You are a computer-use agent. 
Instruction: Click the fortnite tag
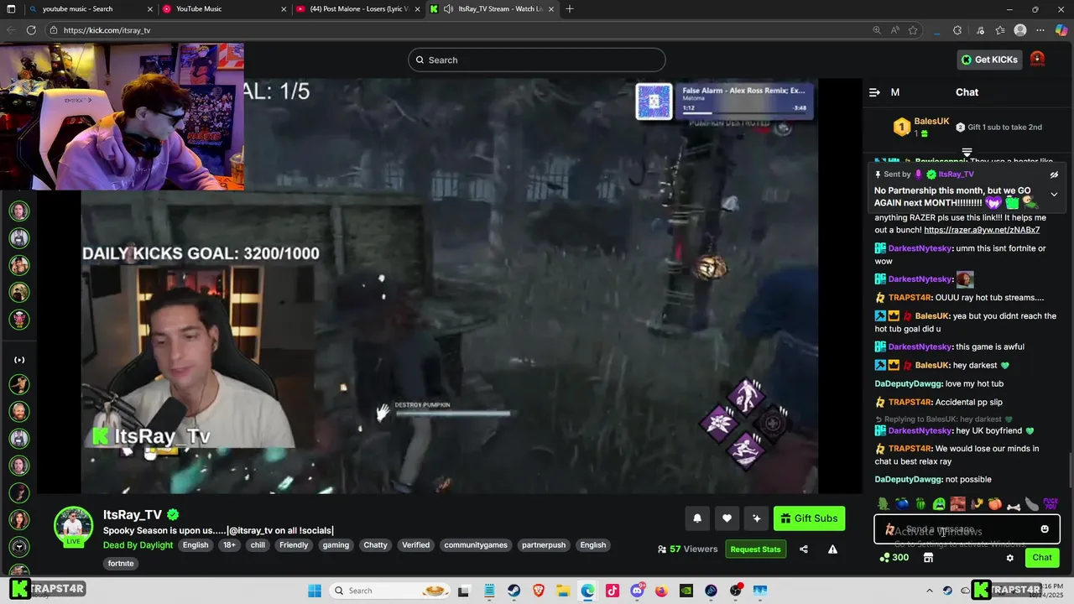[121, 564]
